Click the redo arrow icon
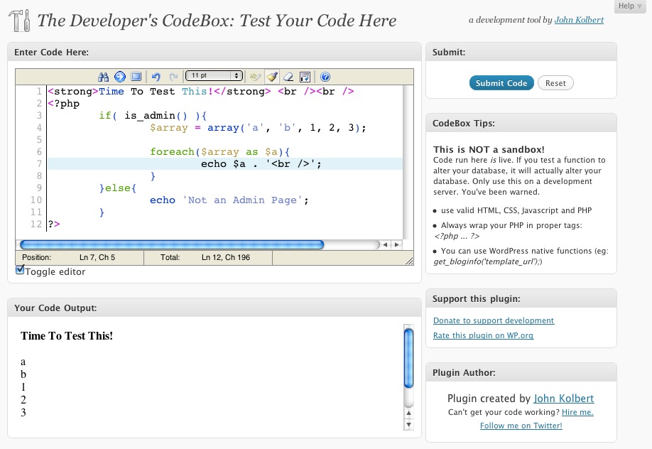The image size is (652, 449). [173, 77]
